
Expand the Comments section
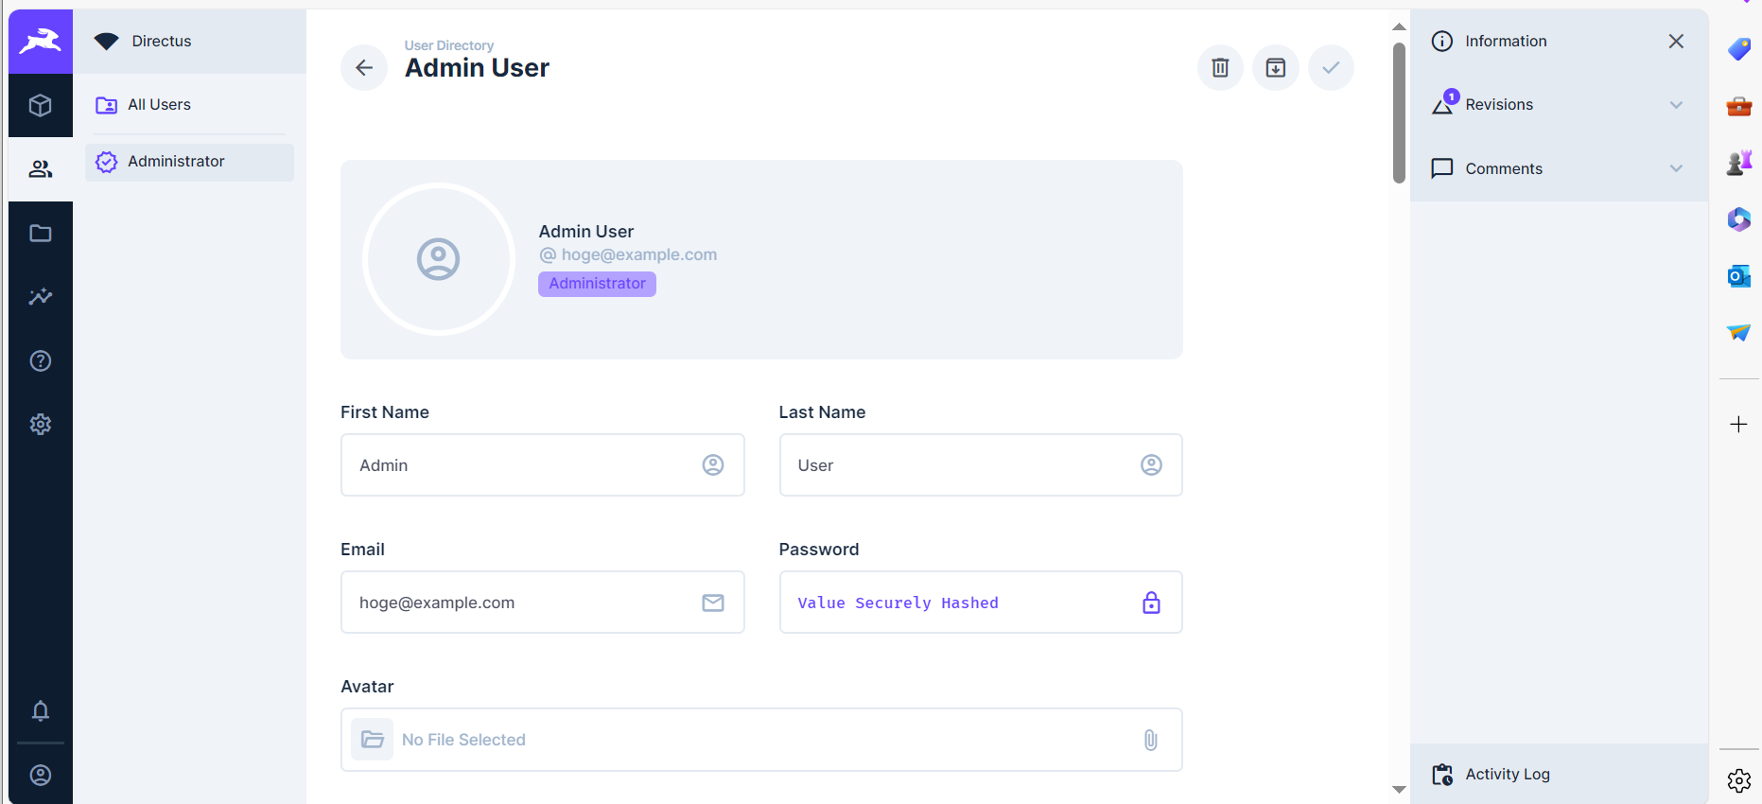1559,168
